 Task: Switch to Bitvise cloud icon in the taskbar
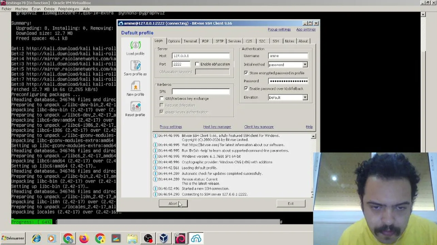point(196,239)
